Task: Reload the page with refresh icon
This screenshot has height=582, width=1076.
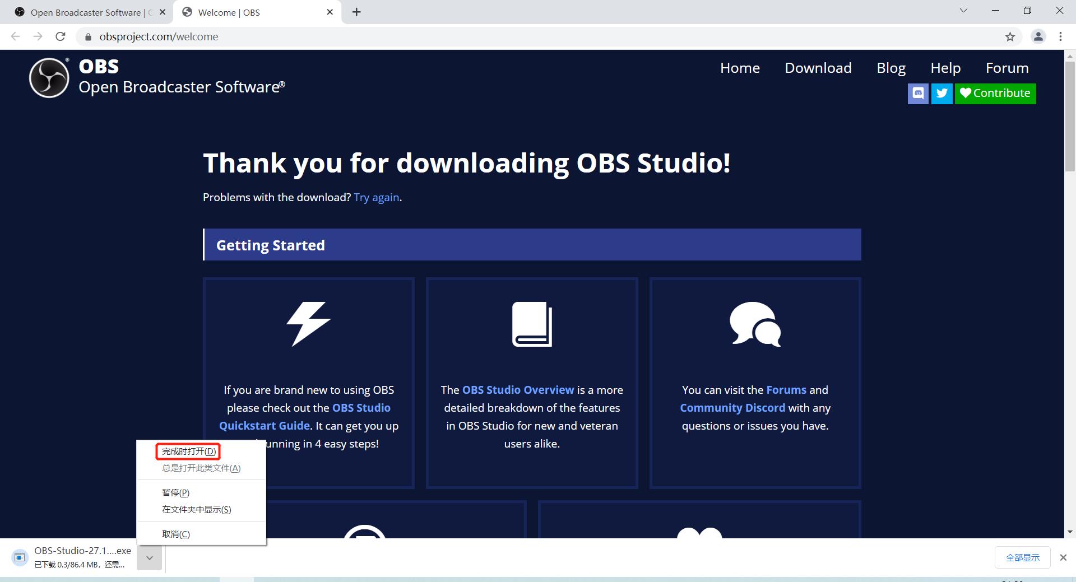Action: tap(61, 37)
